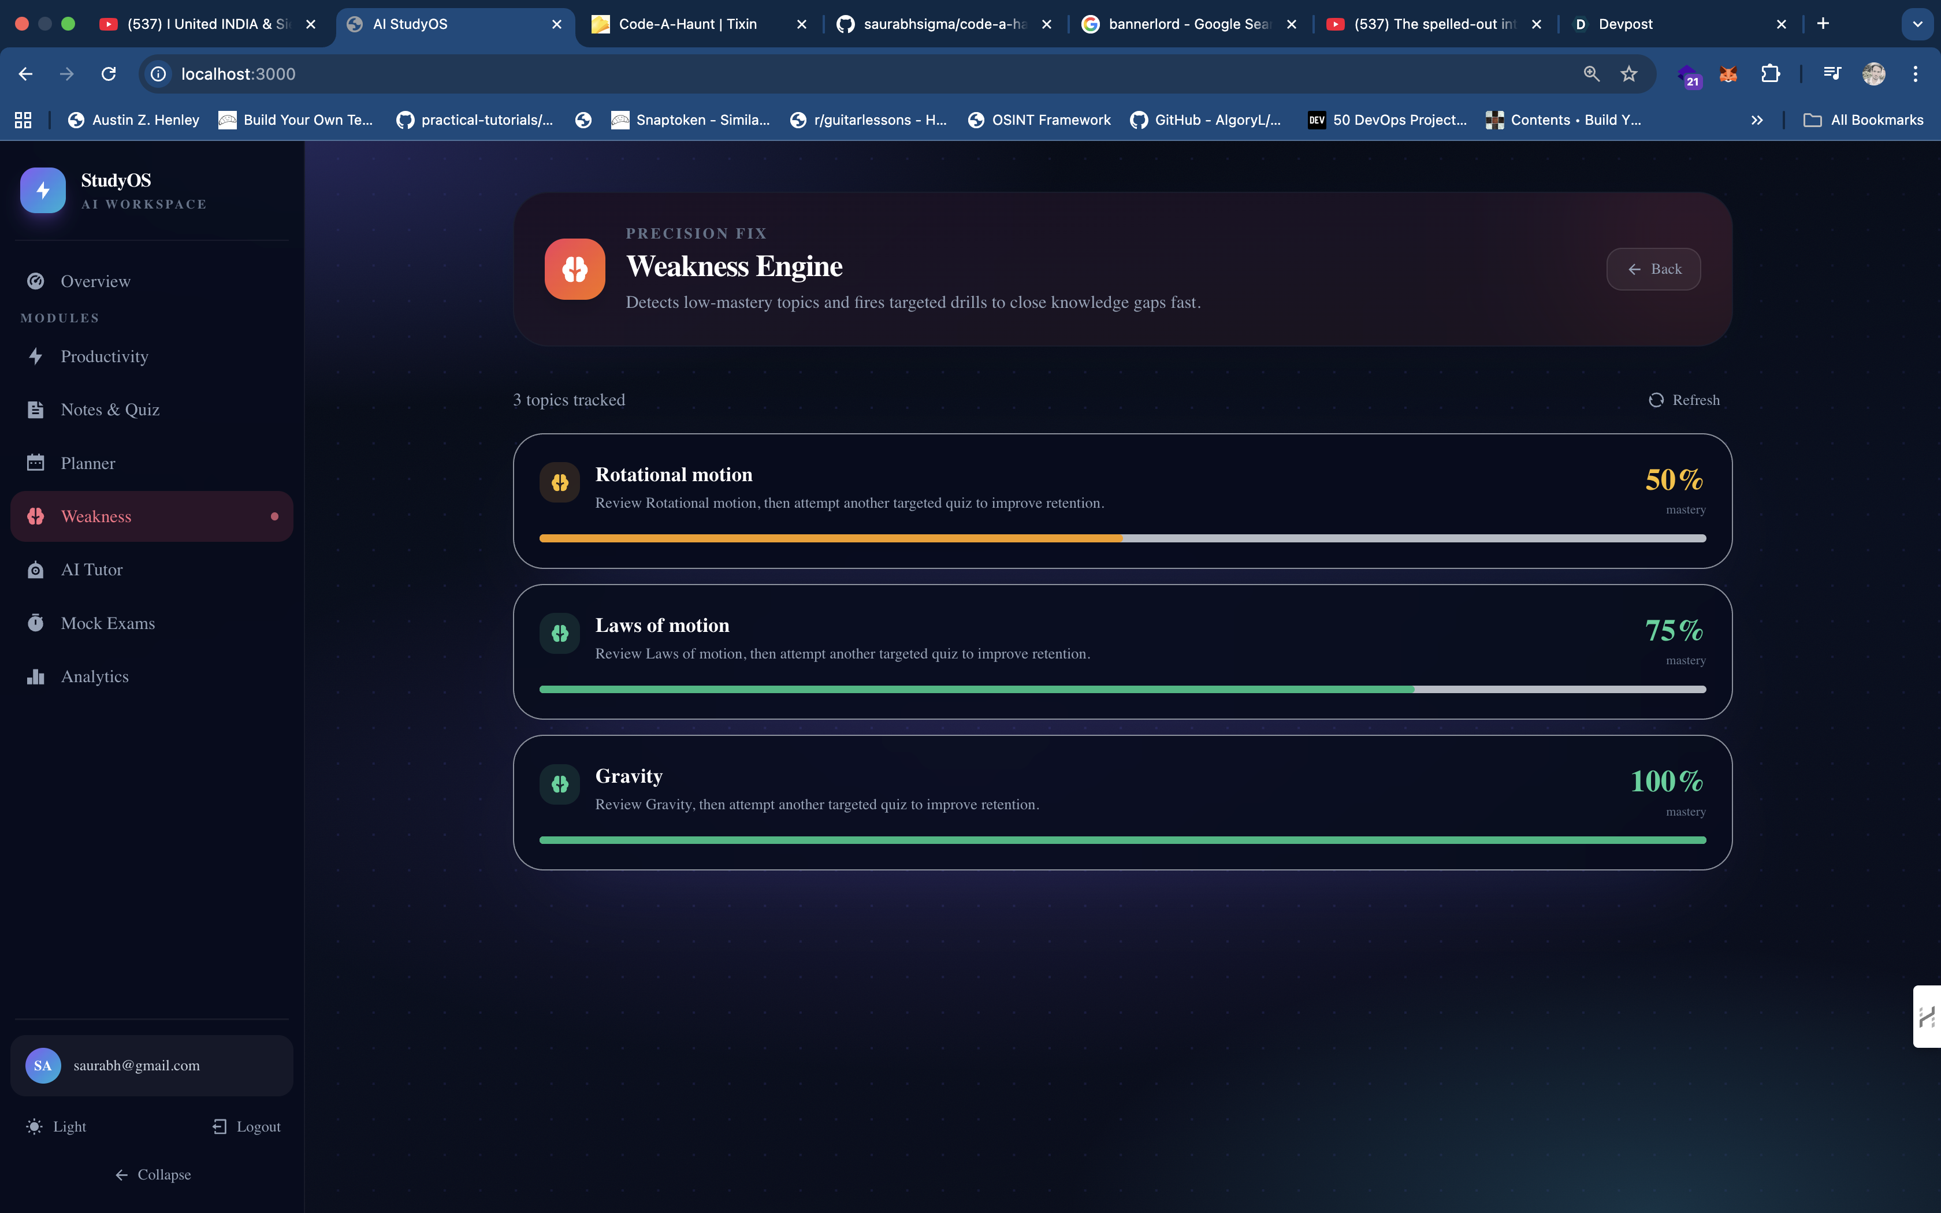The height and width of the screenshot is (1213, 1941).
Task: Open the AI Tutor module
Action: click(x=91, y=570)
